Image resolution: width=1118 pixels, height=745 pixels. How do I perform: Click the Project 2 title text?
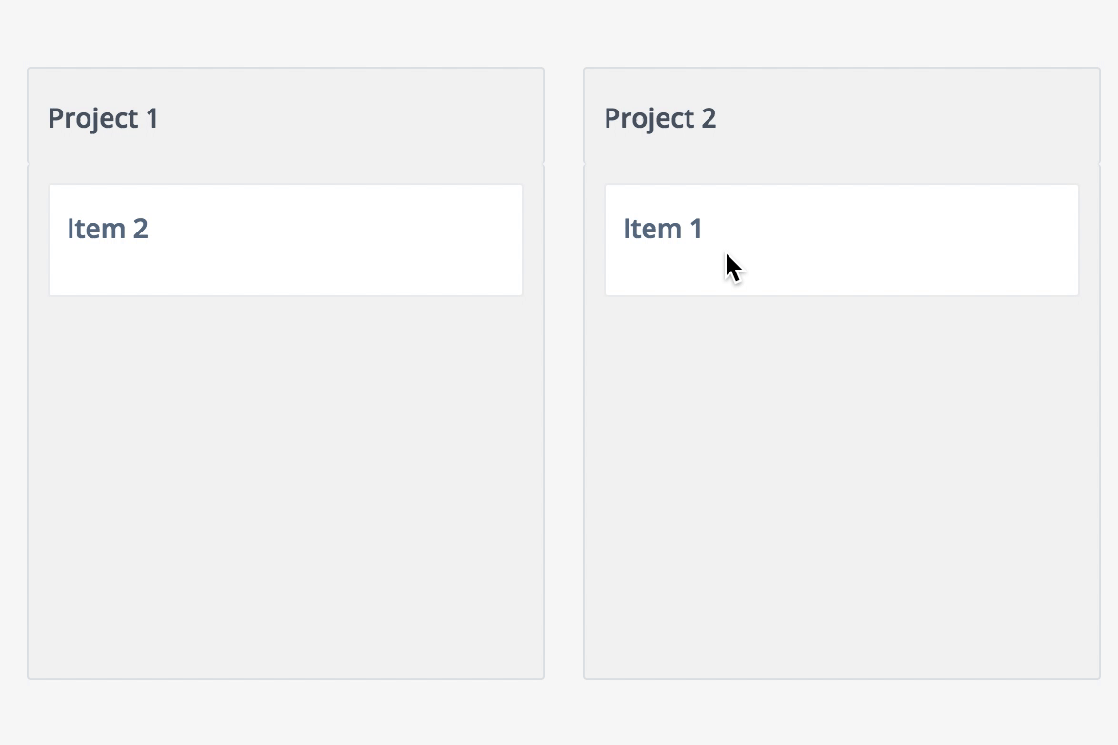click(x=659, y=117)
